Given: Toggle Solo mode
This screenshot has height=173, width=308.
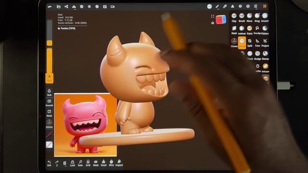Looking at the screenshot, I should pos(80,163).
